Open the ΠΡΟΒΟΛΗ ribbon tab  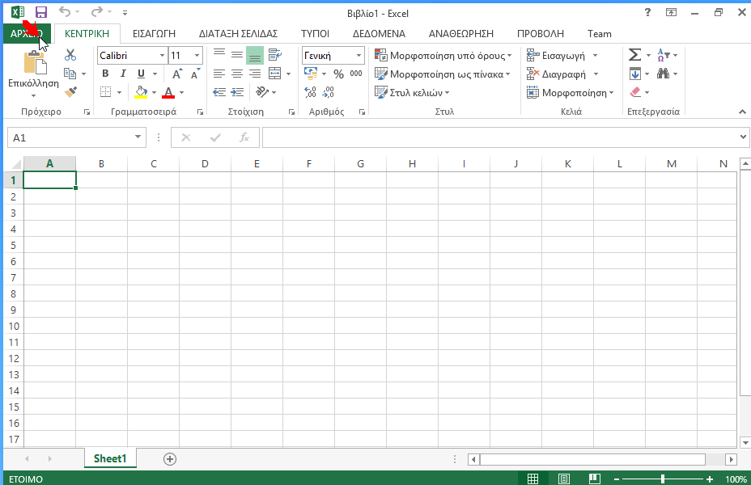point(541,33)
